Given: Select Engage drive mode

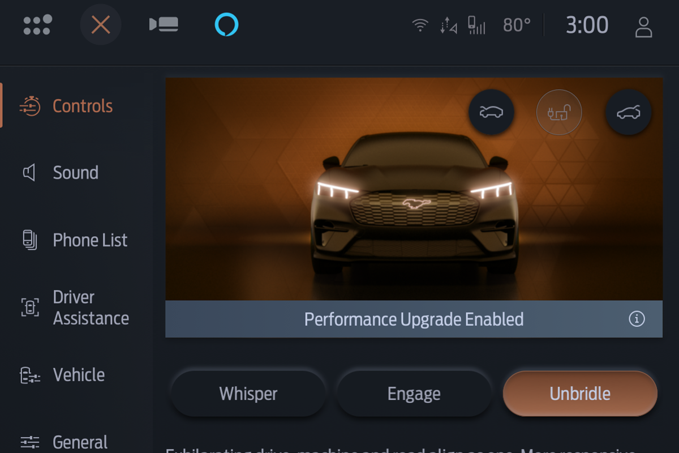Looking at the screenshot, I should point(414,394).
